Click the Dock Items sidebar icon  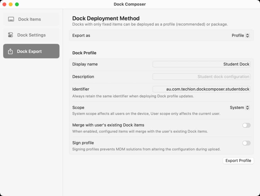click(x=11, y=19)
